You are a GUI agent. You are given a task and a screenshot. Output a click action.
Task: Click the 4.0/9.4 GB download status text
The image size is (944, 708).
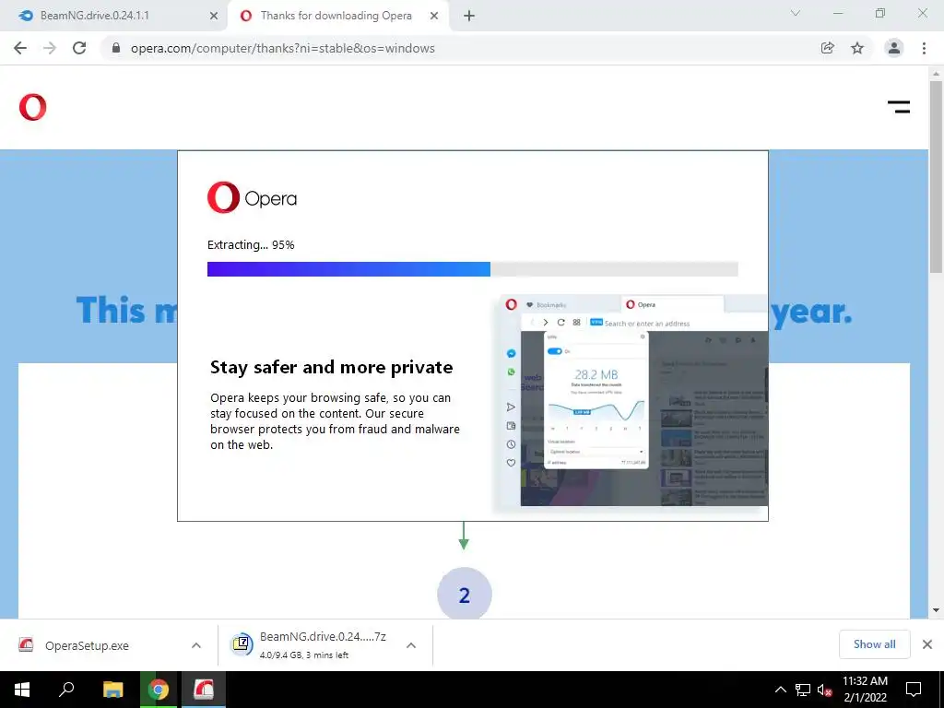tap(304, 655)
